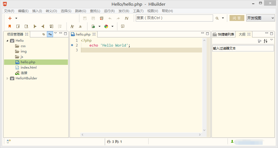Click the Undo arrow icon
This screenshot has height=148, width=278.
point(110,18)
